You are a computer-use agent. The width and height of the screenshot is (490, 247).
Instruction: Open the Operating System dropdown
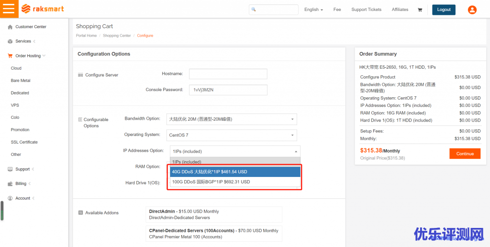(232, 135)
